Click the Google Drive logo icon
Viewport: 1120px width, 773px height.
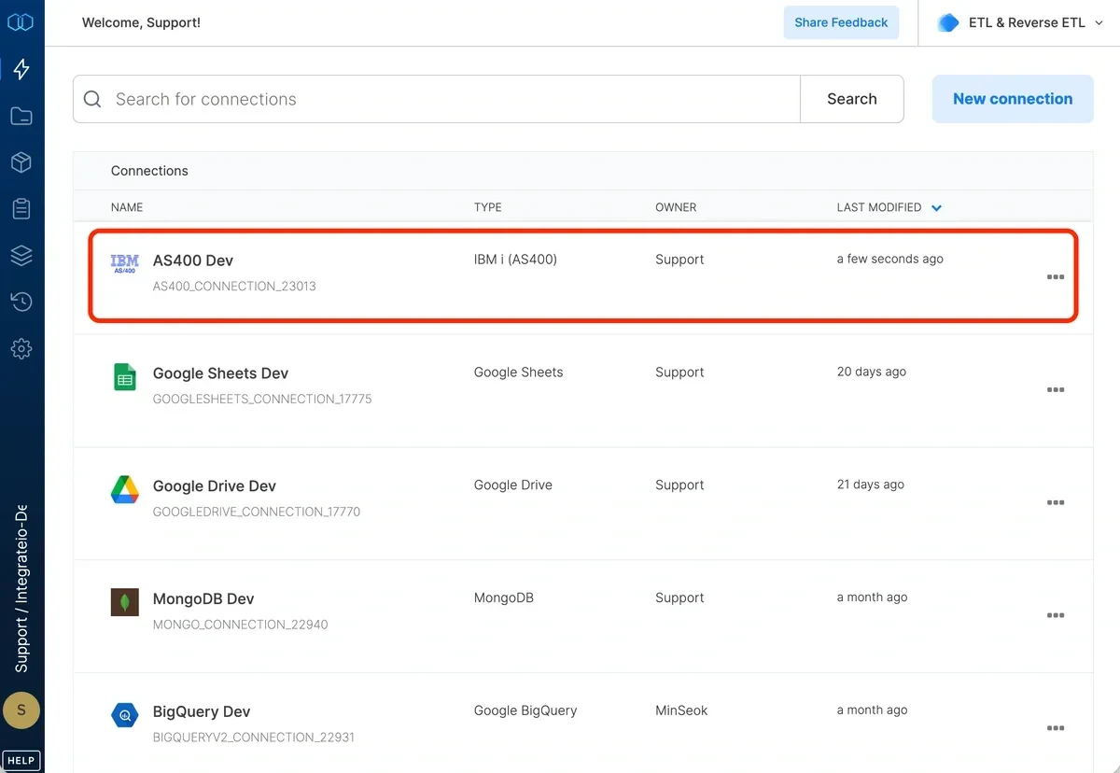pyautogui.click(x=125, y=489)
